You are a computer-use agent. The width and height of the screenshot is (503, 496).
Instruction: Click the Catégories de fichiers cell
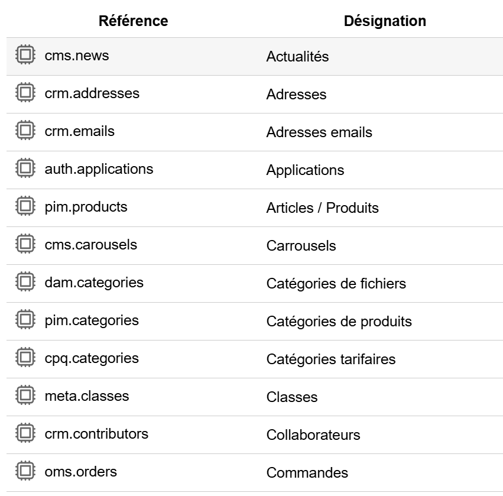pos(336,284)
